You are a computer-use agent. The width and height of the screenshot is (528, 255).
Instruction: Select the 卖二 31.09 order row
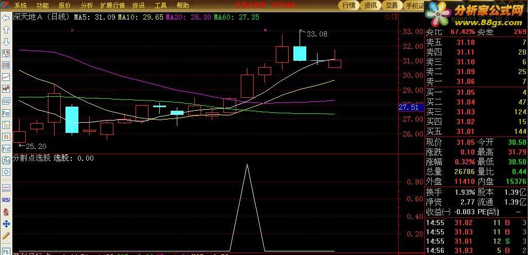pos(476,72)
